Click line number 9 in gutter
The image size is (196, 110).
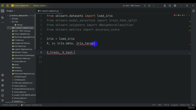pyautogui.click(x=41, y=53)
